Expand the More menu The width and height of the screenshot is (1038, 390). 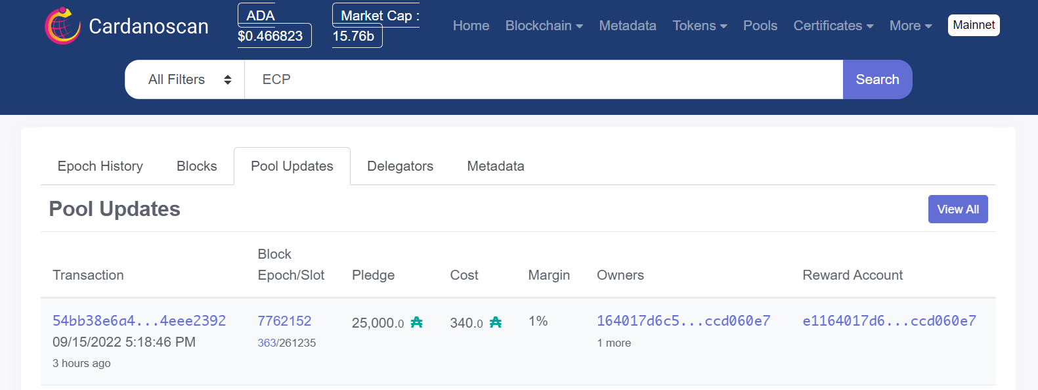(911, 26)
